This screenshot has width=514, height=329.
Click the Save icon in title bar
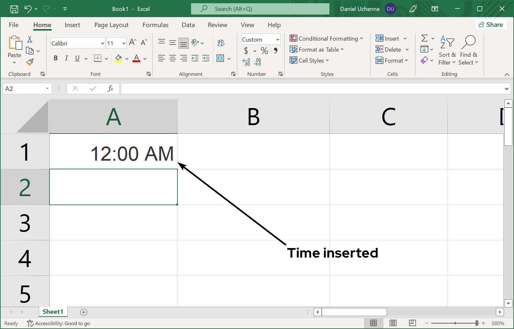point(14,9)
